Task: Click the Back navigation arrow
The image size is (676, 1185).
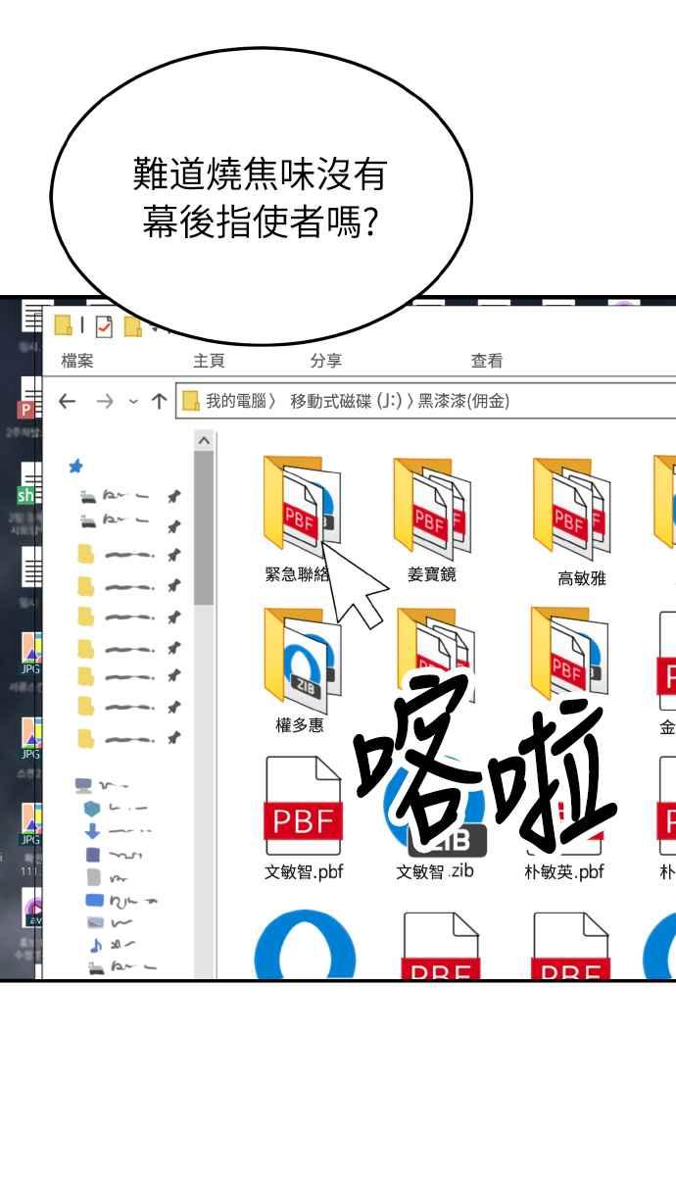Action: [x=68, y=401]
